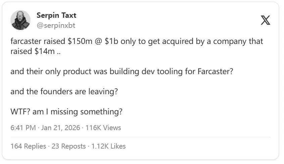Click the line about dev tooling product
Screen dimensions: 284x164
pos(122,72)
